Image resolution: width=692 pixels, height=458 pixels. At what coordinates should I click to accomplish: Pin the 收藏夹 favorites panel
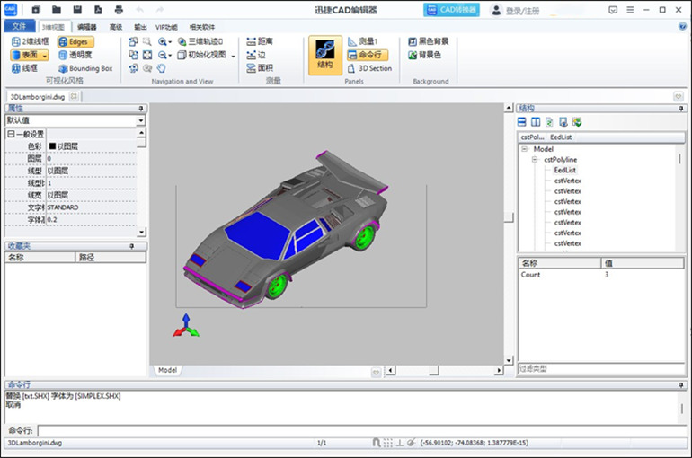click(x=131, y=246)
